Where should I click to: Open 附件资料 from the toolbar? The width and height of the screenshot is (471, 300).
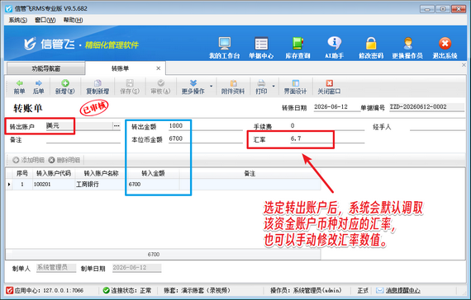(233, 87)
